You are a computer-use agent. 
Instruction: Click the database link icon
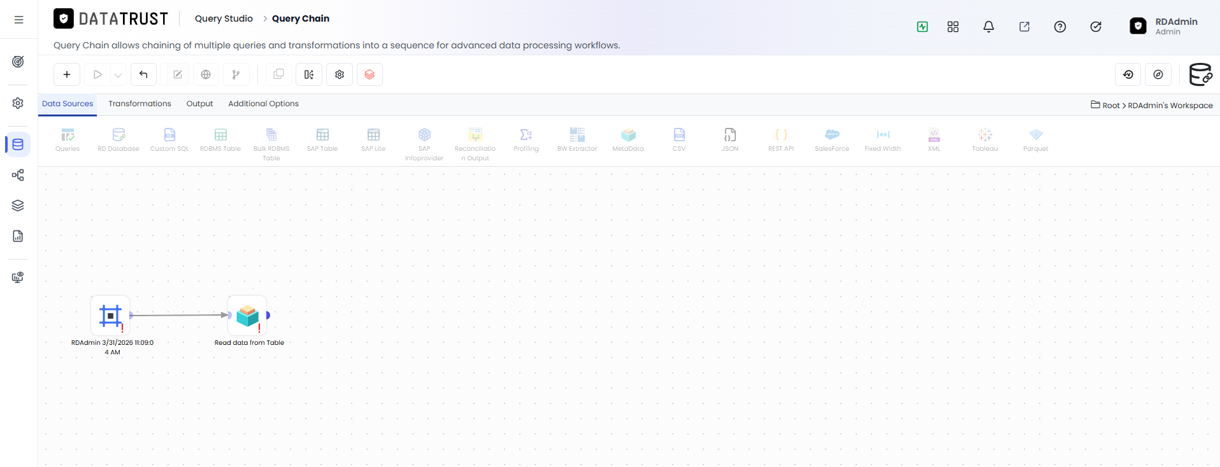click(1201, 74)
